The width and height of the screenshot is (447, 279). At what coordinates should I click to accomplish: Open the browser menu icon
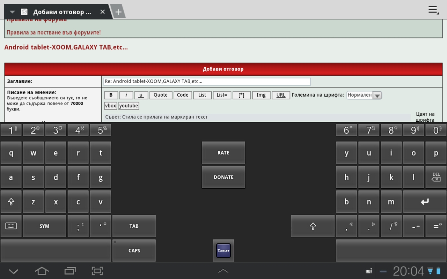(433, 10)
